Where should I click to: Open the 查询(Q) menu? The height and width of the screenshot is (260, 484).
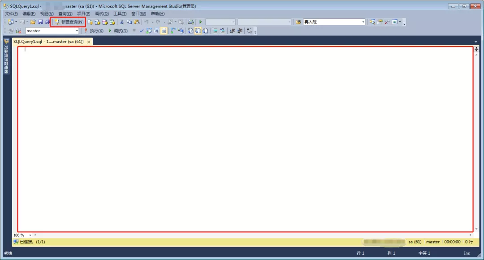(x=65, y=13)
